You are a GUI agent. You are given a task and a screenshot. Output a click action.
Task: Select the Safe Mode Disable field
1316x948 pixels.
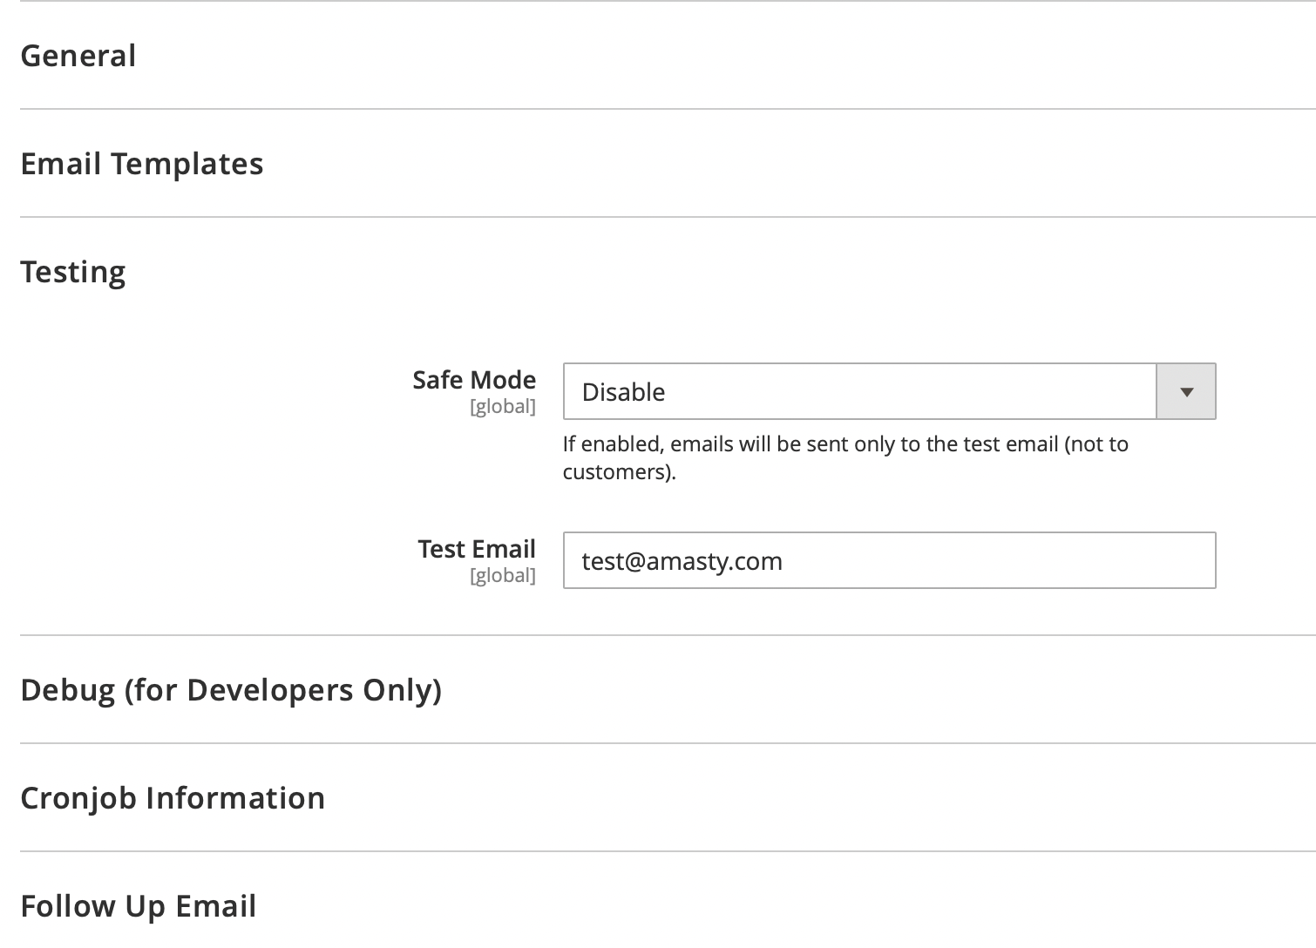click(x=889, y=392)
